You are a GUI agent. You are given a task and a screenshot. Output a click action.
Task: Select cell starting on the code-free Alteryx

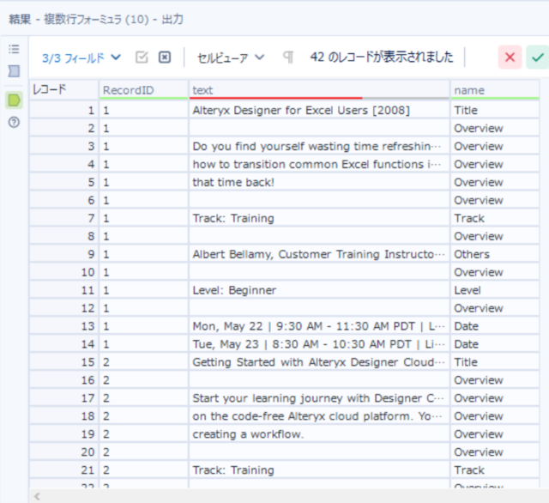click(x=319, y=416)
